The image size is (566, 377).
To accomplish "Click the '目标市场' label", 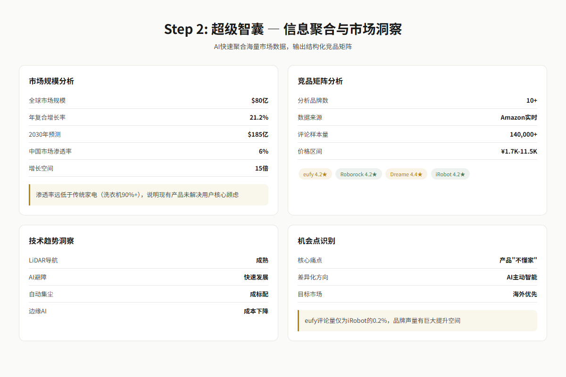I will point(310,294).
